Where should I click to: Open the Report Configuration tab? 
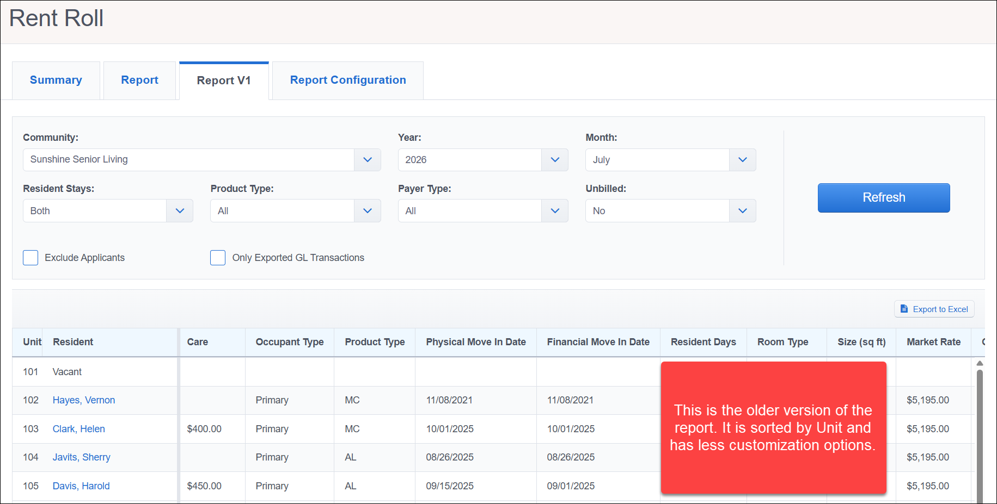348,80
